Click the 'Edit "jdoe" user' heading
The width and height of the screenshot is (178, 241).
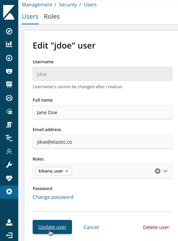point(64,46)
